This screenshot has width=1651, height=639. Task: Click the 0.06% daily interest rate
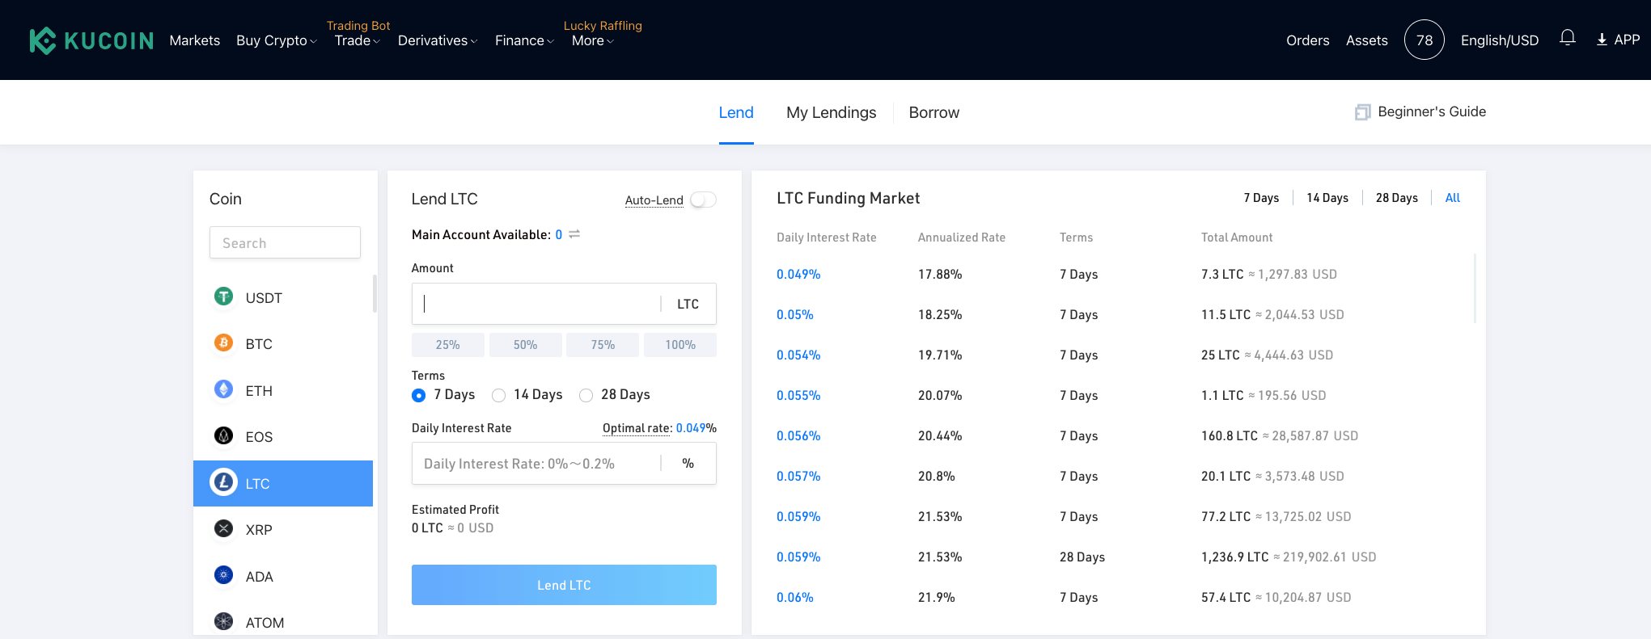click(x=795, y=597)
